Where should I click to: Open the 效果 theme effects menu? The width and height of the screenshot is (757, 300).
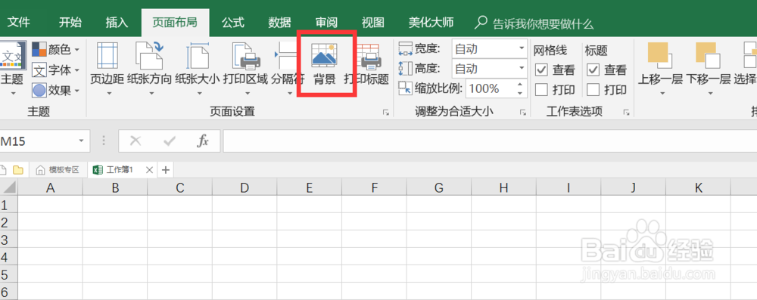(56, 90)
